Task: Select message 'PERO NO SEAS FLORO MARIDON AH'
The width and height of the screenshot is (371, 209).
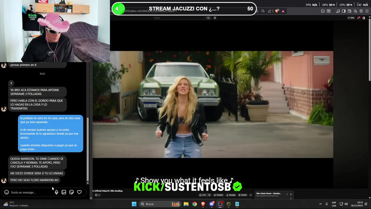Action: pos(34,180)
